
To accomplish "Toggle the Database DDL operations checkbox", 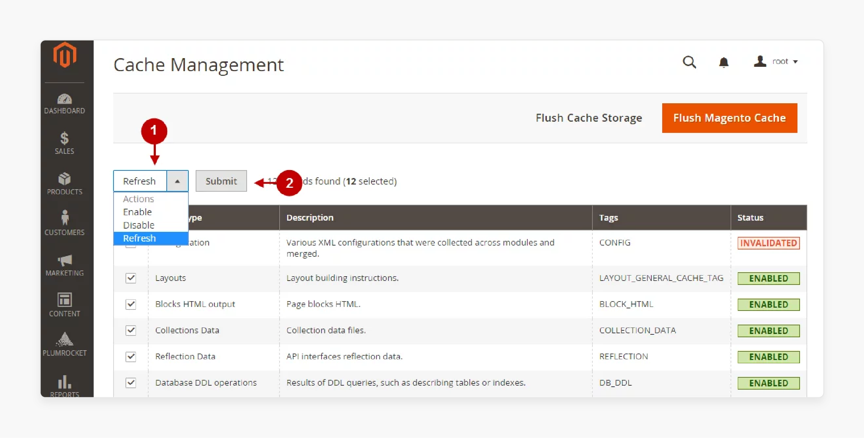I will click(131, 383).
